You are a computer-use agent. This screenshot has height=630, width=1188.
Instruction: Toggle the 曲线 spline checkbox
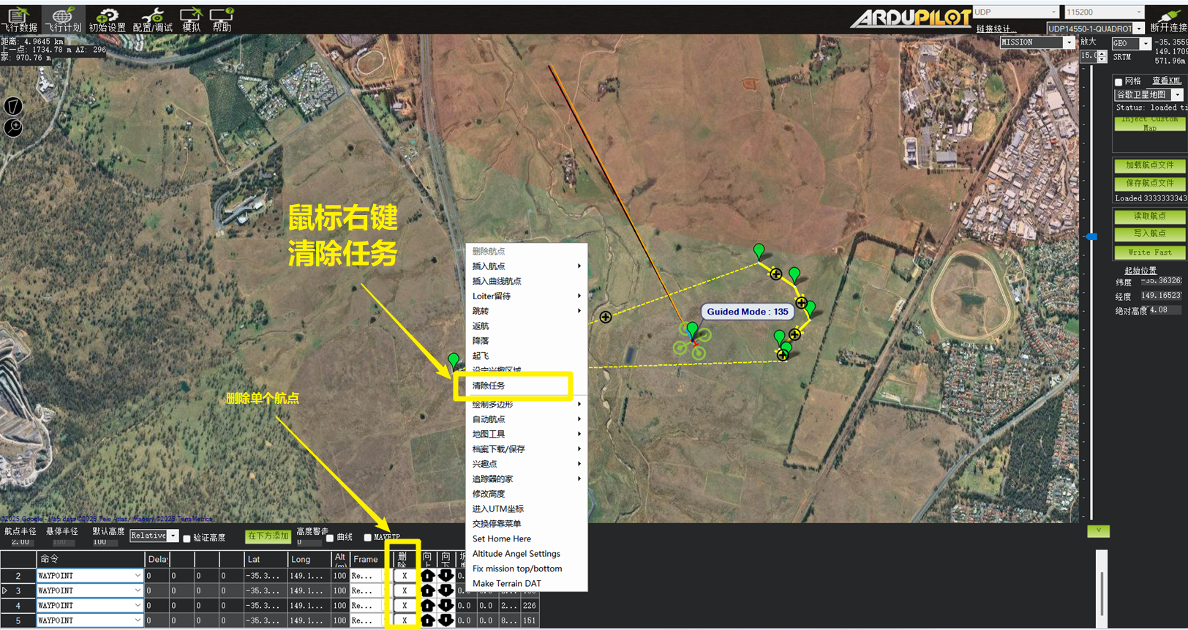click(x=330, y=539)
